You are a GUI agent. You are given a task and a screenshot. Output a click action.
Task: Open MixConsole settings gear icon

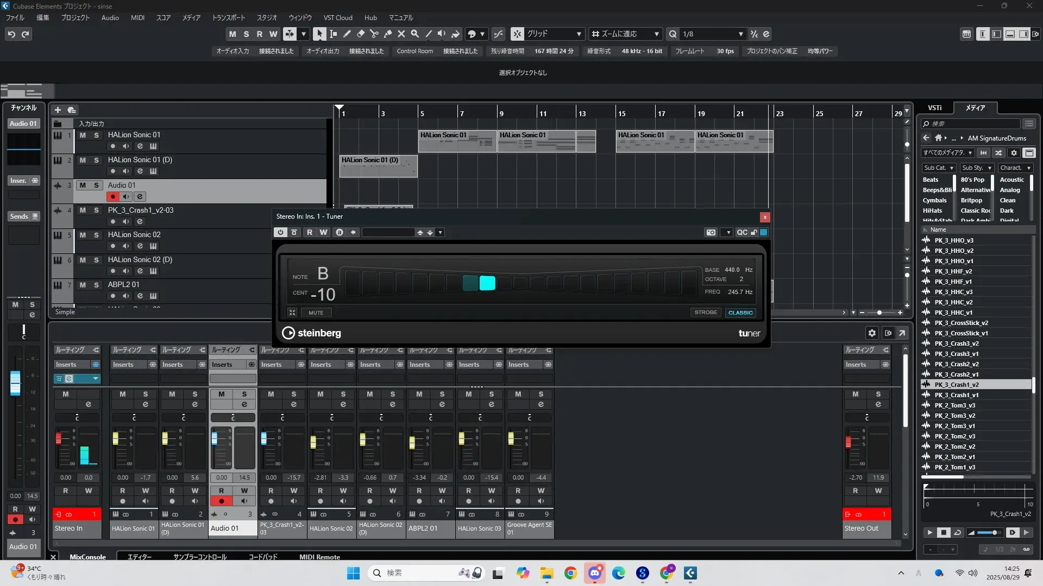872,333
